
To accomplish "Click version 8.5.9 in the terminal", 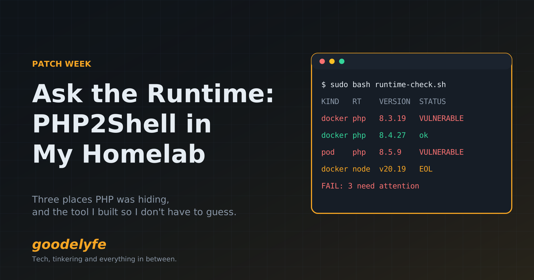I will pos(390,152).
